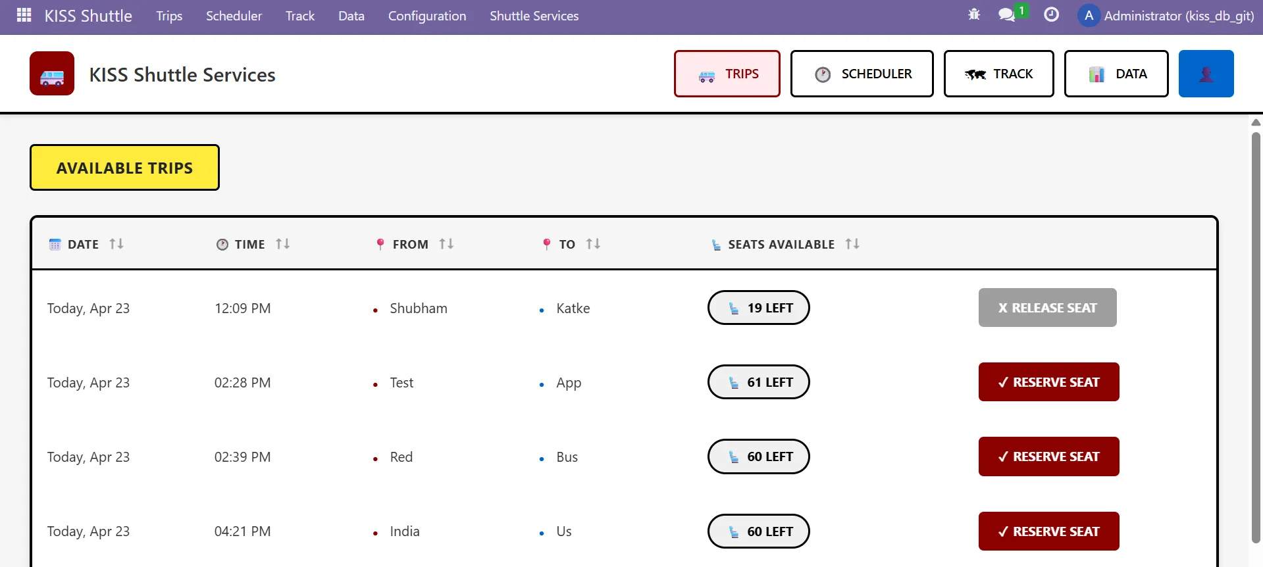Click the clock icon beside TIME
The width and height of the screenshot is (1263, 567).
[x=222, y=245]
